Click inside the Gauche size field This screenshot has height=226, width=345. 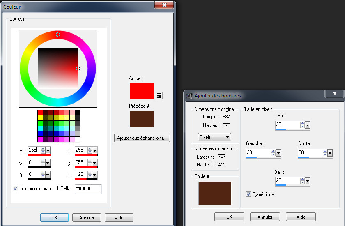click(x=258, y=152)
